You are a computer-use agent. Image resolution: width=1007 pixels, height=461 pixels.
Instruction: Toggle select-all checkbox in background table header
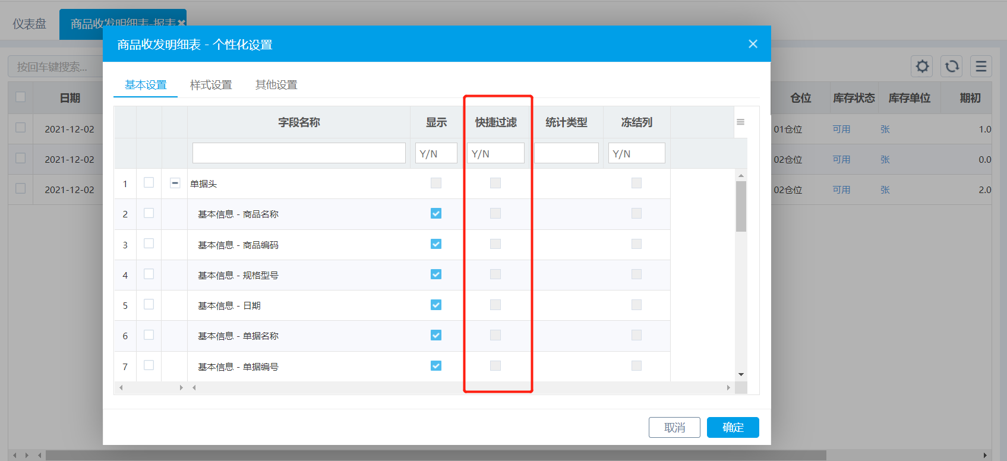click(20, 96)
